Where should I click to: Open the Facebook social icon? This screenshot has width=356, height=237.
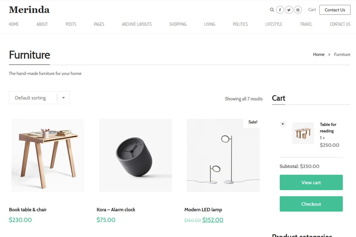pos(280,10)
